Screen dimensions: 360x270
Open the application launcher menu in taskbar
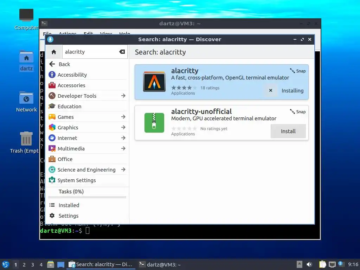[6, 264]
